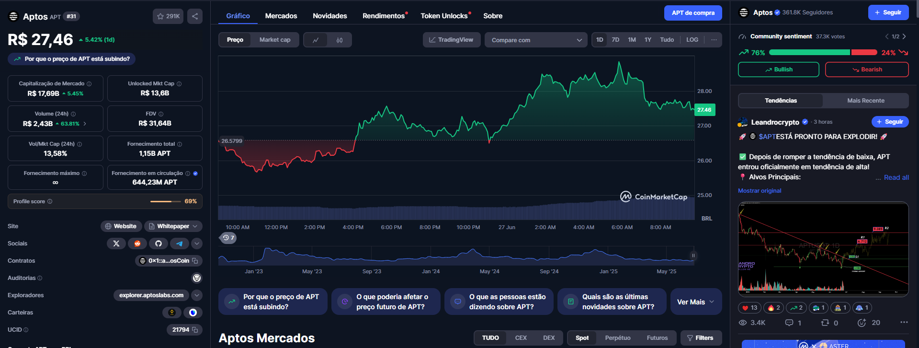Add Aptos to watchlist with star icon
The image size is (919, 348).
tap(168, 16)
